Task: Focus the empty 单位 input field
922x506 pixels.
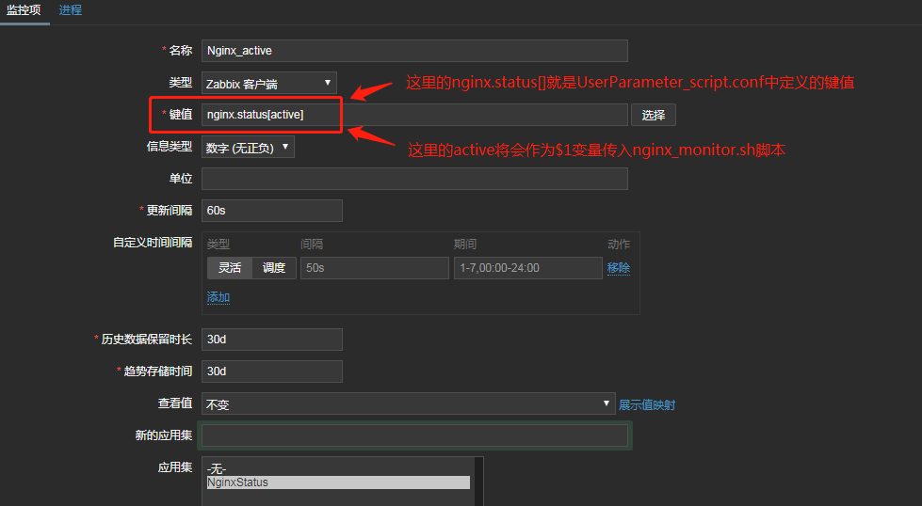Action: 414,179
